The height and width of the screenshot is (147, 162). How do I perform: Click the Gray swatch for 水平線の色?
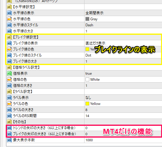(87, 19)
